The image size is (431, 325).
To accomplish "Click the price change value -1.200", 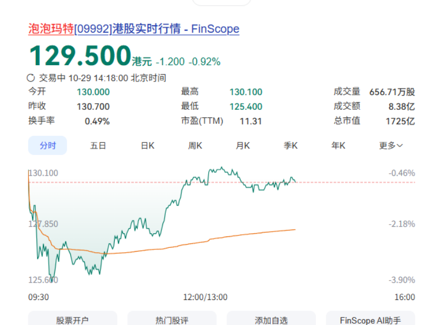I will pos(170,62).
